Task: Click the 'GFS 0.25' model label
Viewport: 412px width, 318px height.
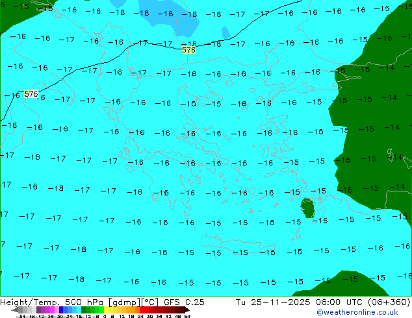Action: [184, 302]
